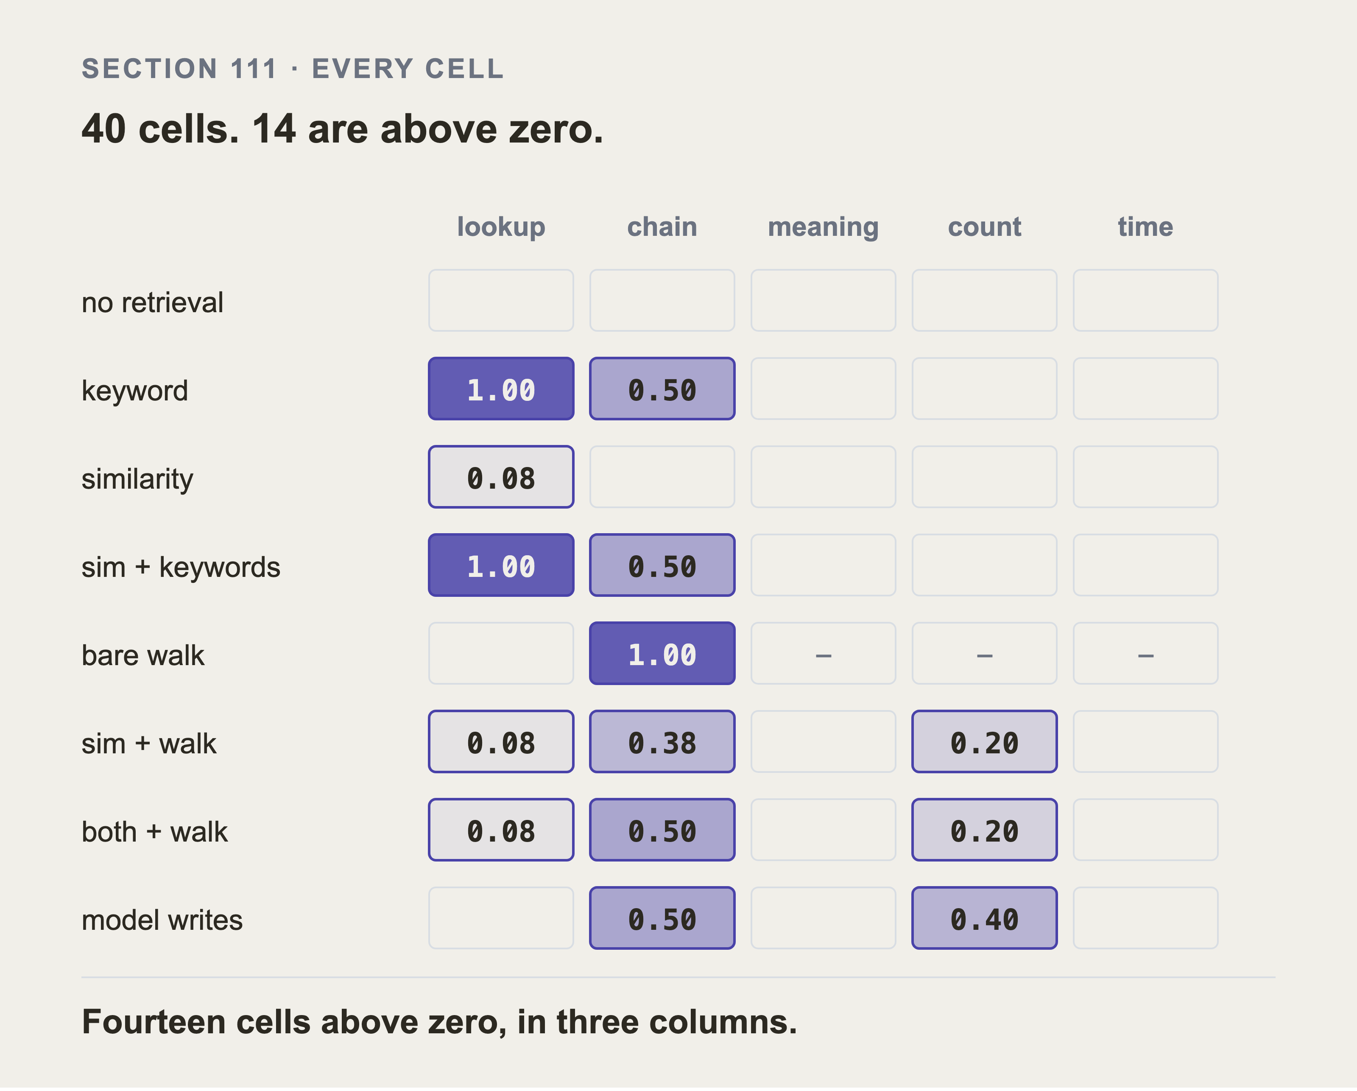Viewport: 1357px width, 1091px height.
Task: Click model writes count cell 0.40
Action: click(x=984, y=918)
